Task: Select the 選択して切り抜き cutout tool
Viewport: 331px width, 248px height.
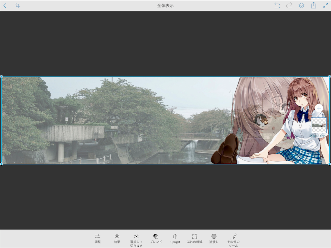Action: click(x=136, y=241)
